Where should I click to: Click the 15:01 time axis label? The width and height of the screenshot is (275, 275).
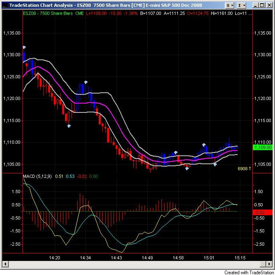209,258
